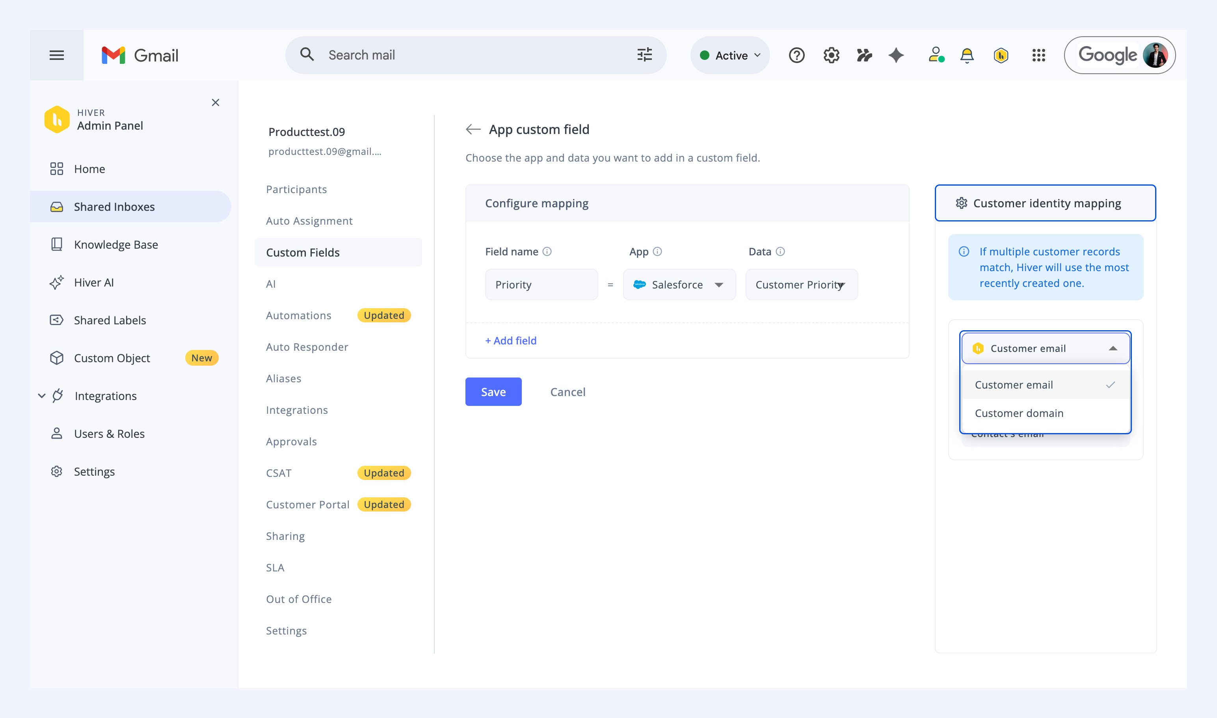Click the gear icon in Customer identity mapping

(x=962, y=203)
